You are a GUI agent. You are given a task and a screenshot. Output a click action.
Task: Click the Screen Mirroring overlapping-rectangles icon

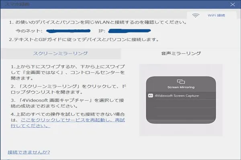click(x=180, y=81)
